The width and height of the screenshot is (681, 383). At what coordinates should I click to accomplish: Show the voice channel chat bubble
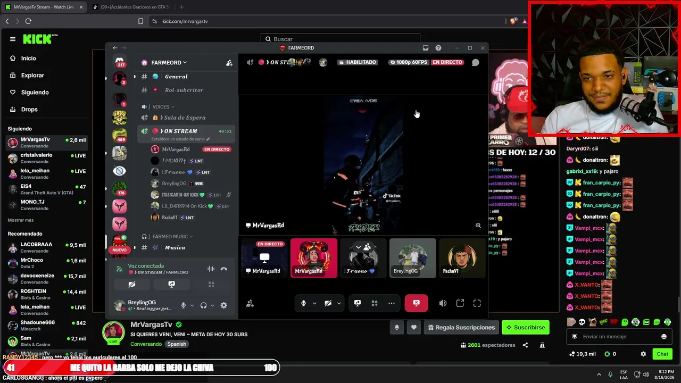click(476, 62)
